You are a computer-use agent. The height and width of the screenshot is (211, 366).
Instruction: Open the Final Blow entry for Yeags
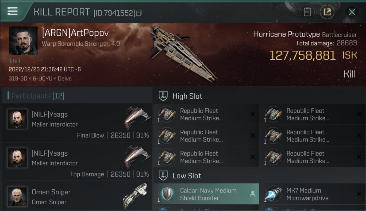click(77, 123)
